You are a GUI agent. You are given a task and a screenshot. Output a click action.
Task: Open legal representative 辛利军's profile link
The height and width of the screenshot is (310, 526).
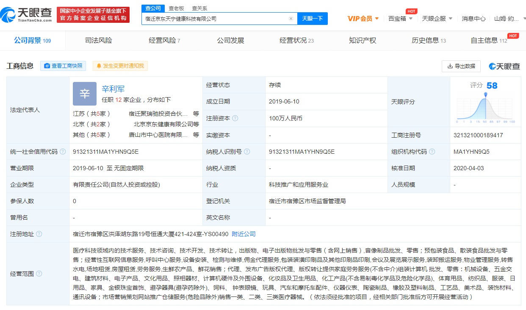(x=113, y=89)
